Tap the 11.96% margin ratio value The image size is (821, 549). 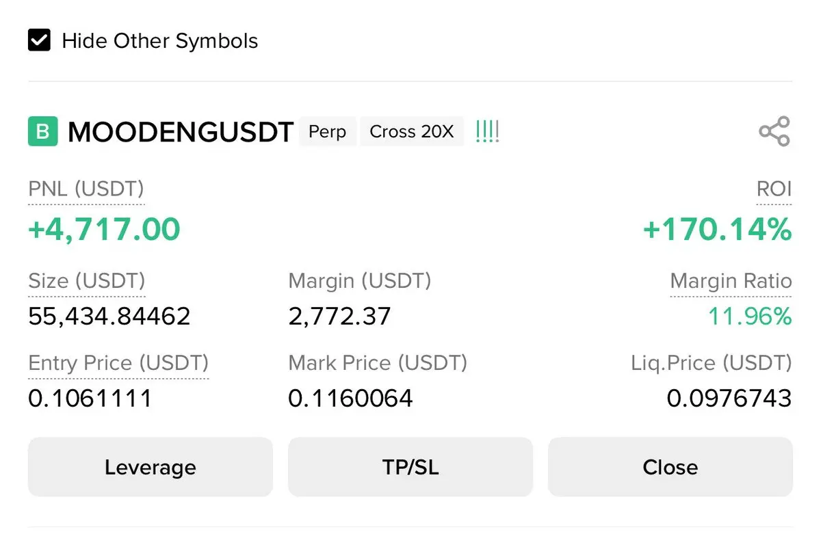click(x=751, y=317)
